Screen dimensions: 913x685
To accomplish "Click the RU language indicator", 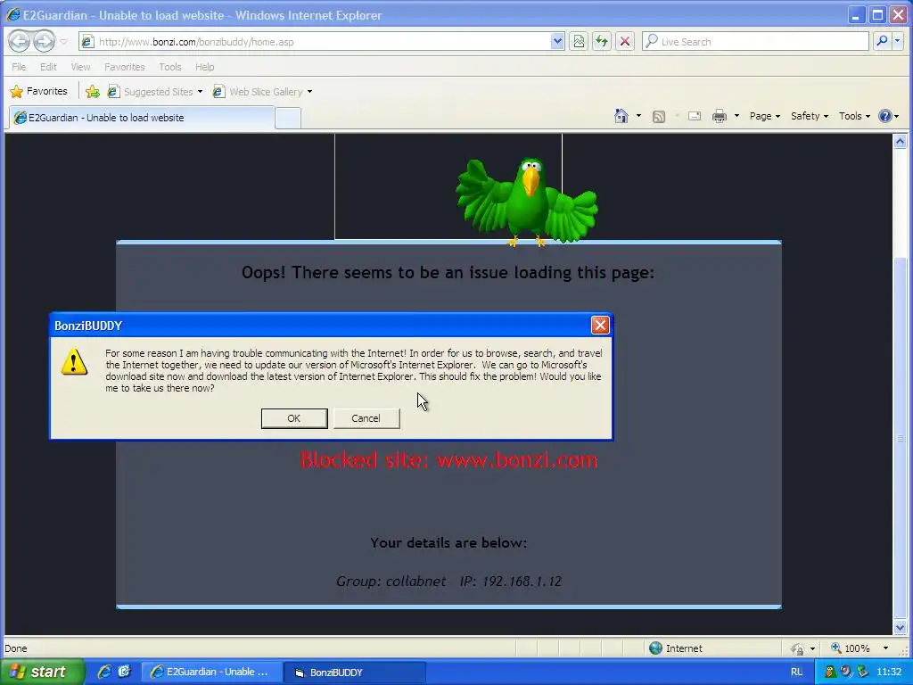I will pos(796,673).
